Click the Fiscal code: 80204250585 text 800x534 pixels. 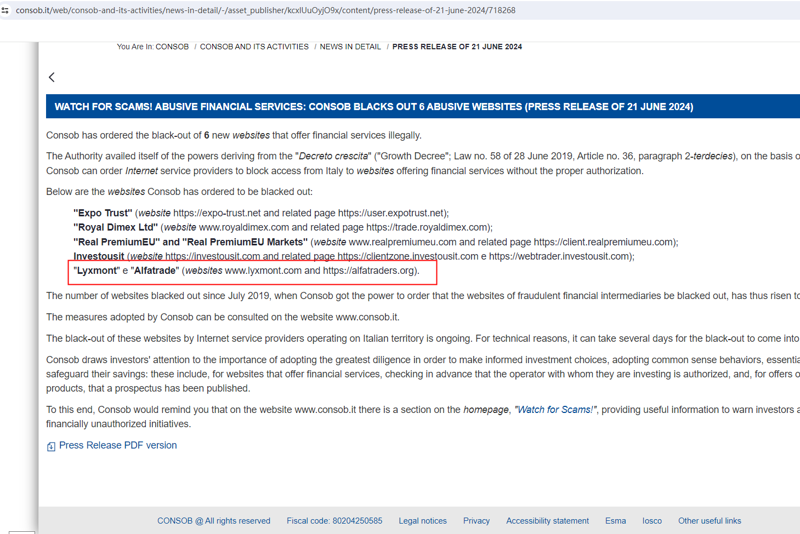[x=334, y=521]
